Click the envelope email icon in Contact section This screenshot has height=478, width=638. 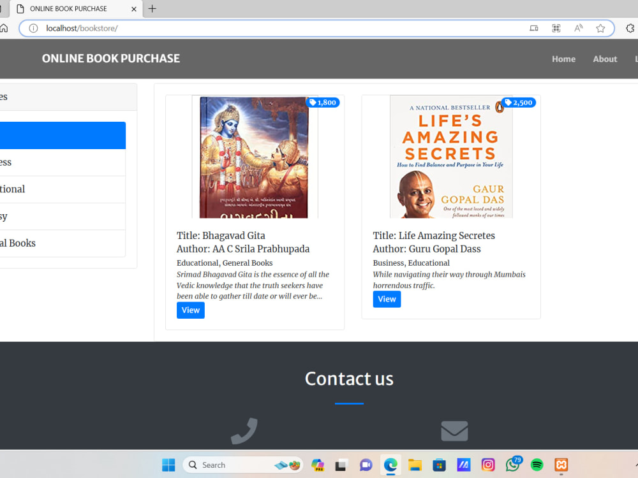tap(454, 431)
